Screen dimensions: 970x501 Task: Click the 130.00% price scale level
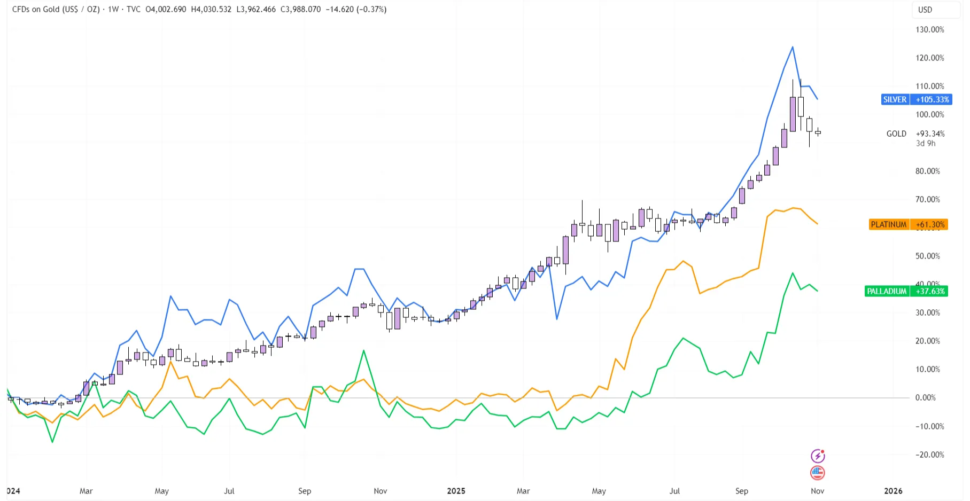pyautogui.click(x=930, y=29)
